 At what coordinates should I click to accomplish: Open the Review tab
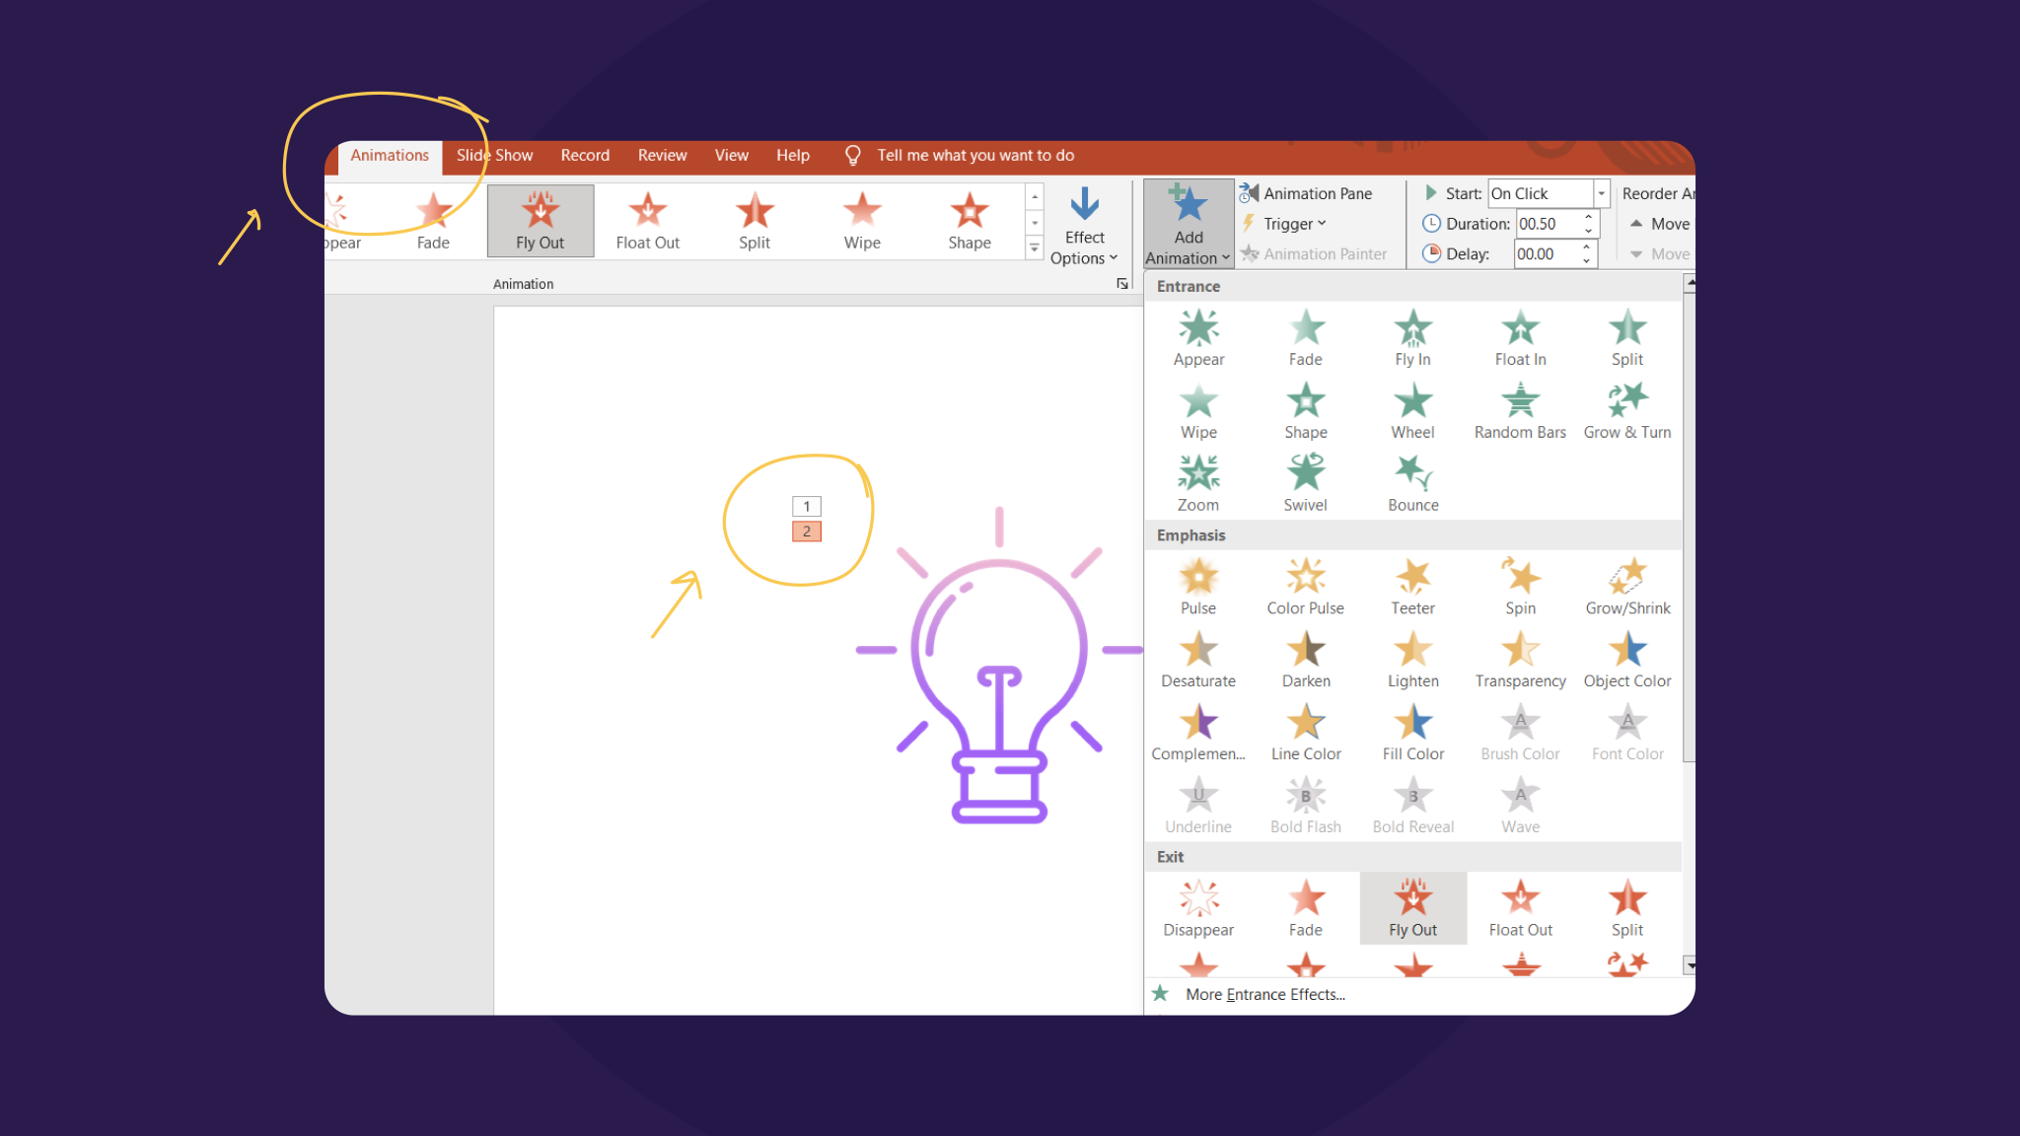pos(662,156)
